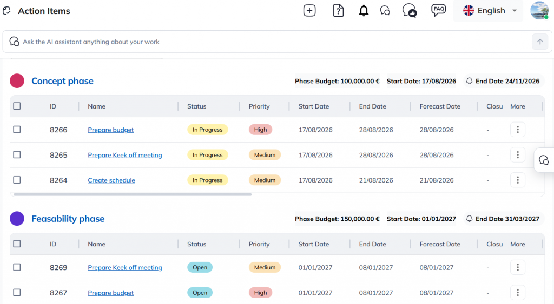Open the Prepare budget link for 8266

110,130
